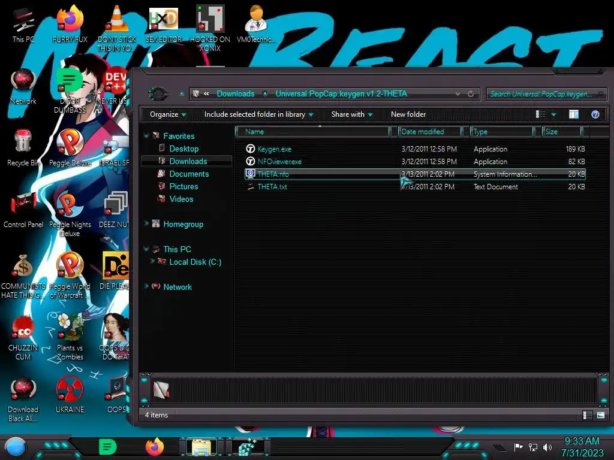614x460 pixels.
Task: Expand Local Disk (C:) tree node
Action: click(152, 261)
